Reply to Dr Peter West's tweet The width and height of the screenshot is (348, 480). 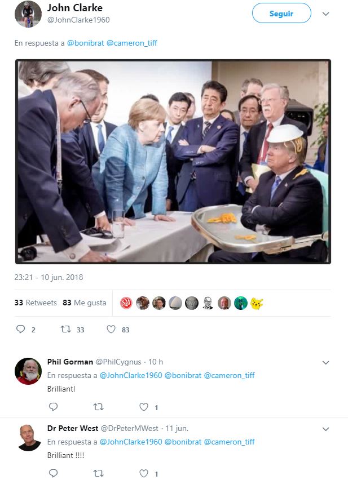pos(54,473)
